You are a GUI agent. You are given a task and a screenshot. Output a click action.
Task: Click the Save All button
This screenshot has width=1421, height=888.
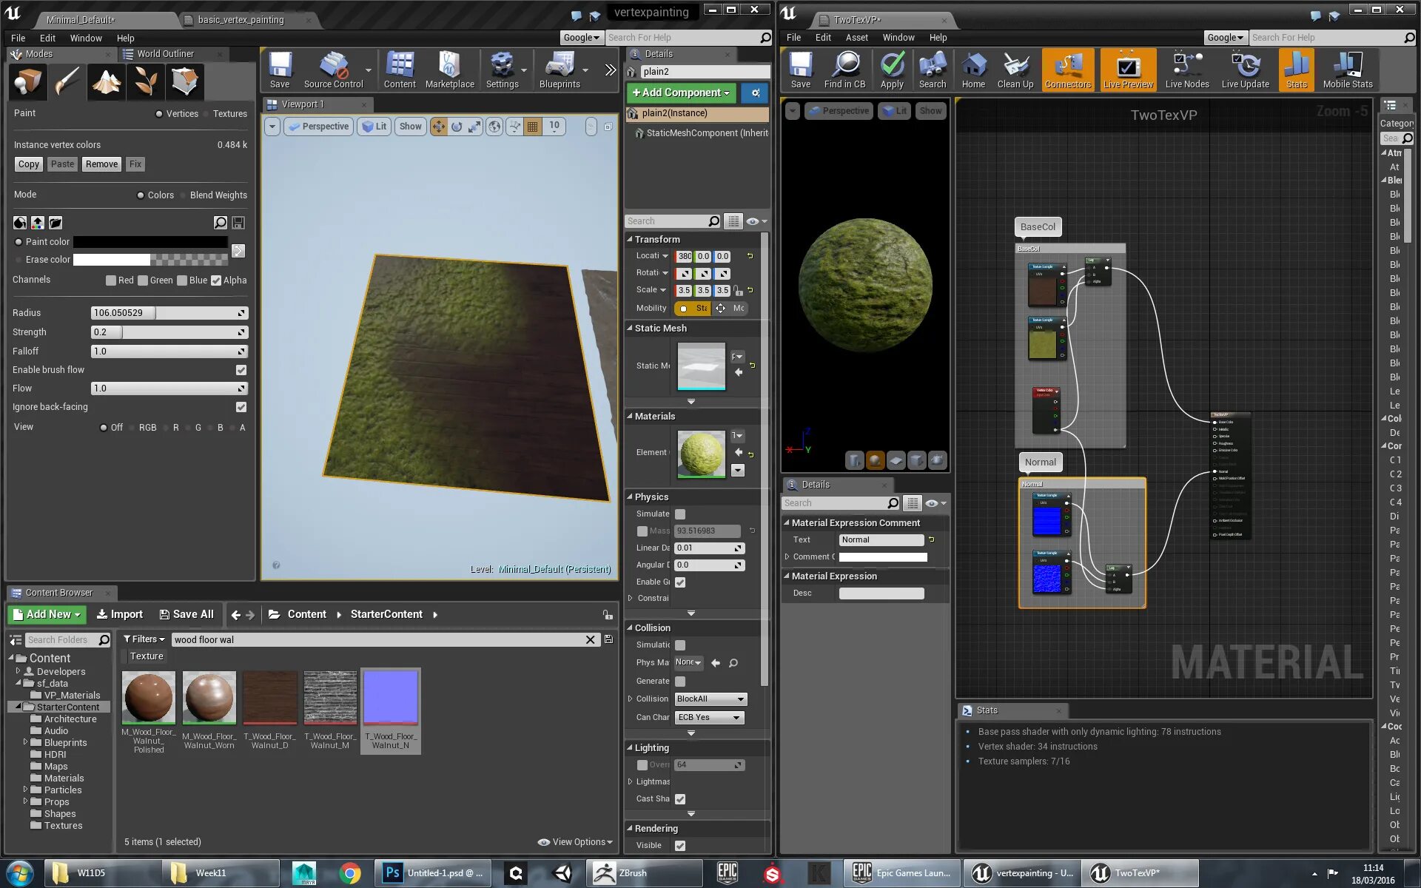187,614
